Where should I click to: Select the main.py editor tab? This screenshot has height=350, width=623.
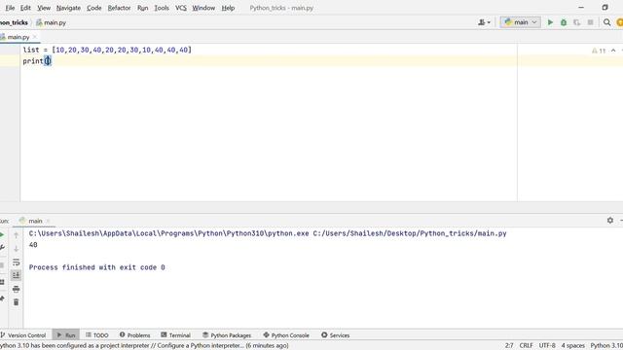point(18,37)
